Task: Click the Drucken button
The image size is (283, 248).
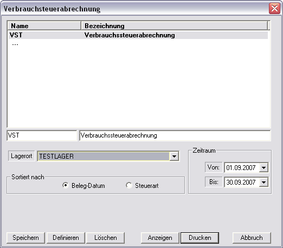Action: [200, 238]
